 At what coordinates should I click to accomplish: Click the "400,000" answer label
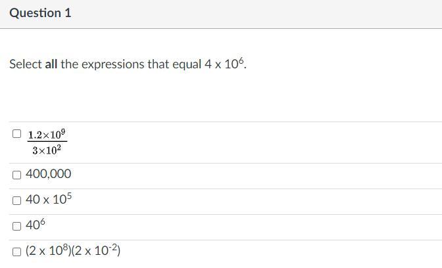point(48,174)
